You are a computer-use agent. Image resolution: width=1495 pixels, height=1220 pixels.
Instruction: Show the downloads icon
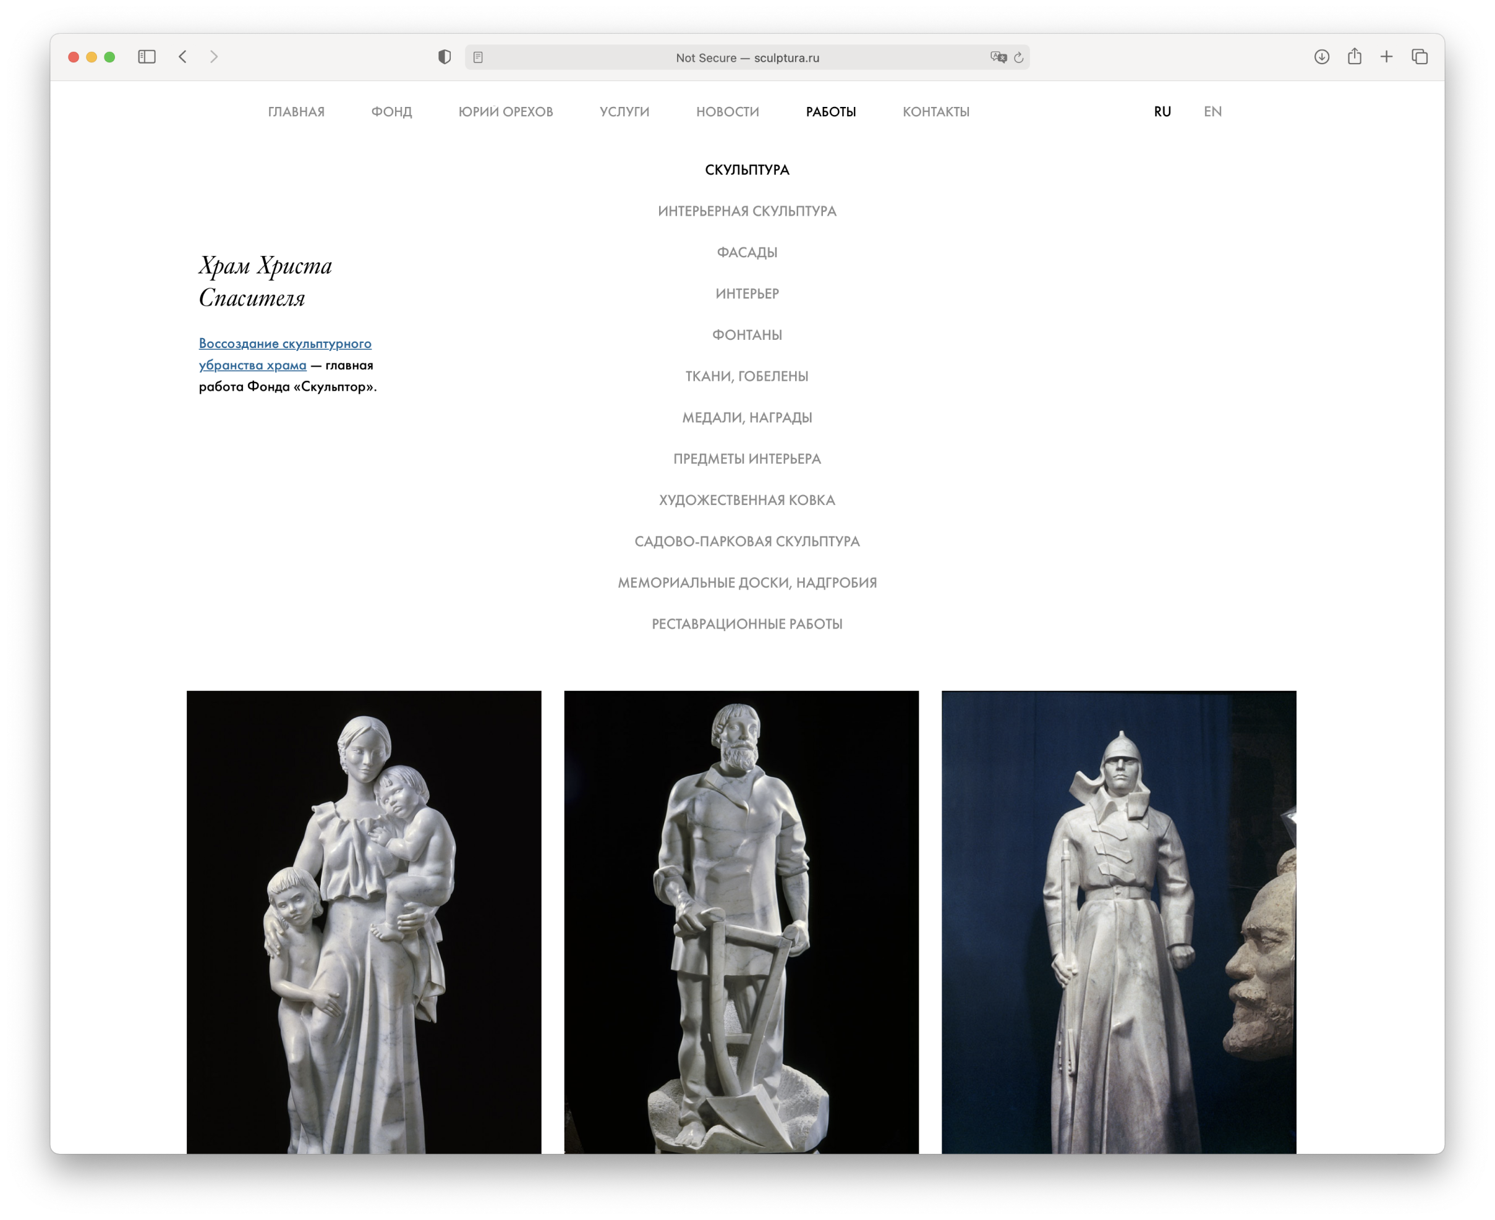(1321, 57)
